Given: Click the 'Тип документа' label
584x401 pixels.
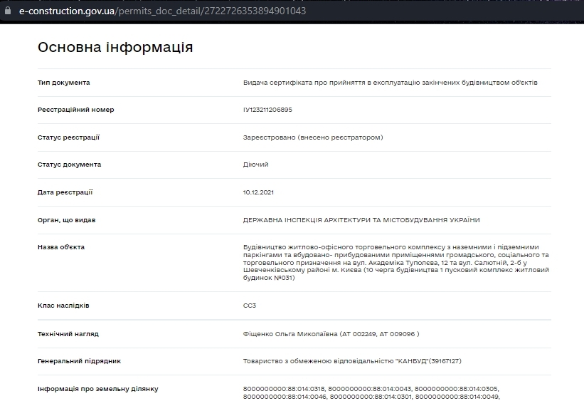Looking at the screenshot, I should [64, 83].
